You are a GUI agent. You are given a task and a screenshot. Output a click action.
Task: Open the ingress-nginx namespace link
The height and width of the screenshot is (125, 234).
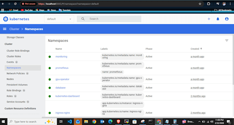(x=63, y=113)
